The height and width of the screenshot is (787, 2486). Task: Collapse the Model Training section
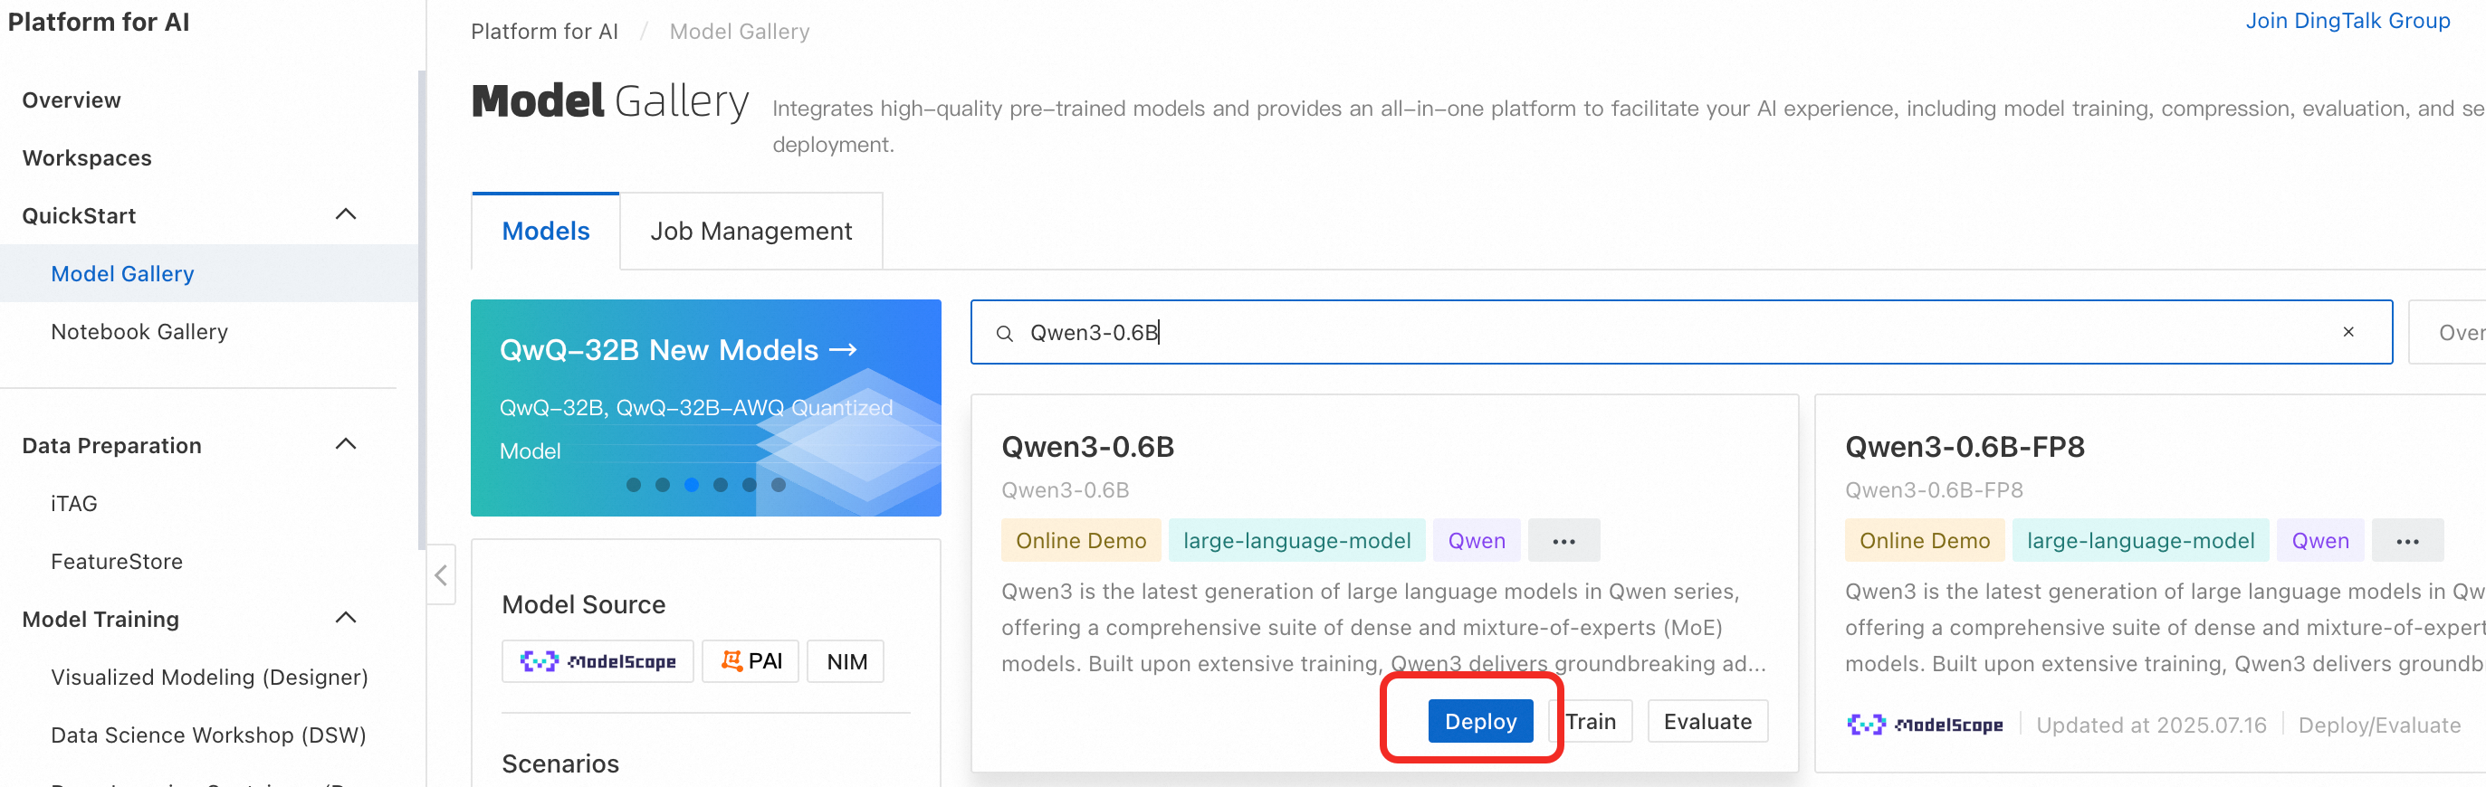pyautogui.click(x=346, y=618)
